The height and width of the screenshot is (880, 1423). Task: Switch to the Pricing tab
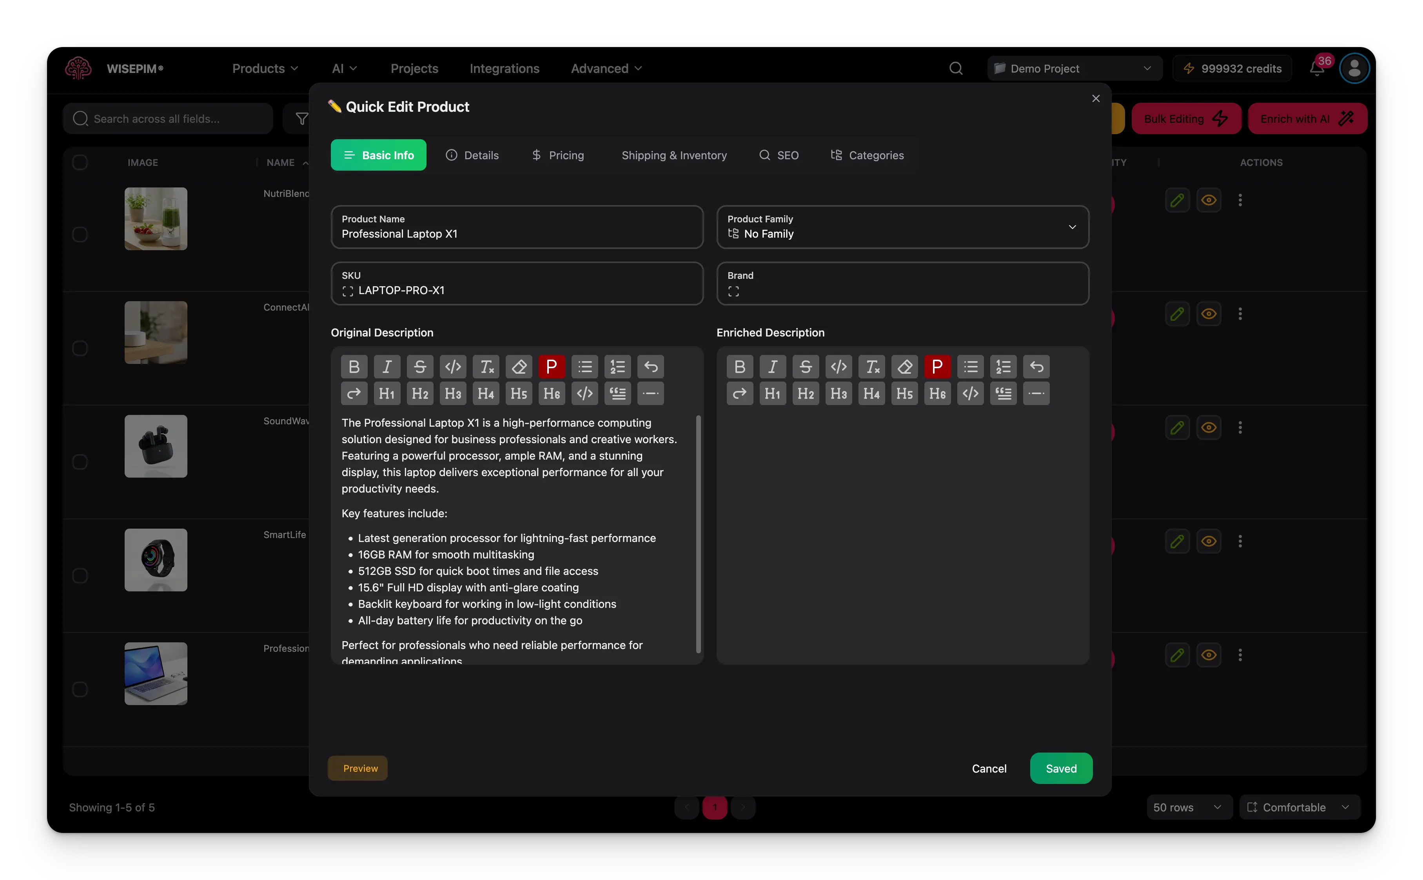coord(557,155)
